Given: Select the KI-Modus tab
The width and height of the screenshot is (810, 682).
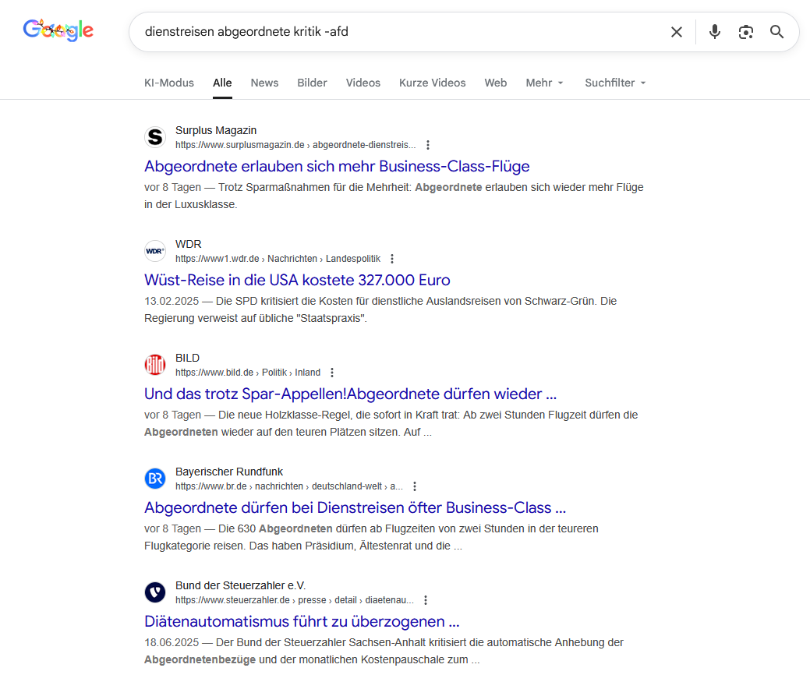Looking at the screenshot, I should coord(169,83).
